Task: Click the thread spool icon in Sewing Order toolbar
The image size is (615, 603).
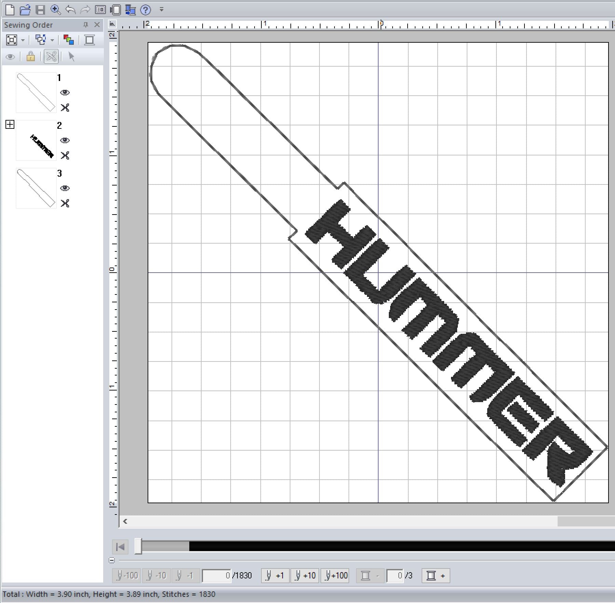Action: [x=90, y=40]
